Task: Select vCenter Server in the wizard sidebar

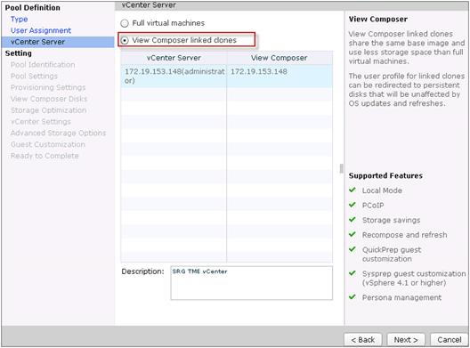Action: pyautogui.click(x=58, y=42)
